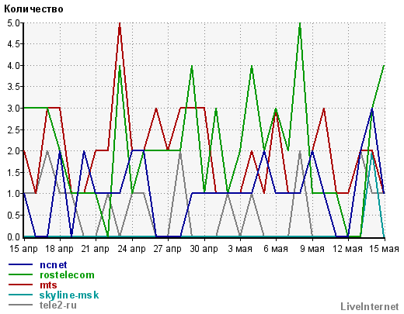This screenshot has width=404, height=314.
Task: Click the ncnet legend label
Action: [x=54, y=265]
